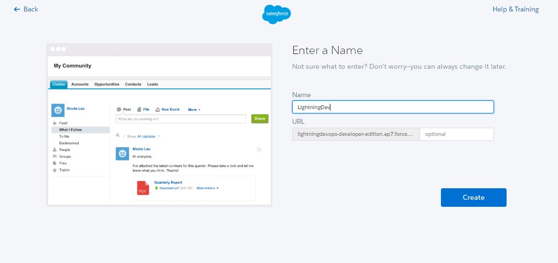Image resolution: width=558 pixels, height=263 pixels.
Task: Click the New Event calendar icon
Action: [158, 109]
